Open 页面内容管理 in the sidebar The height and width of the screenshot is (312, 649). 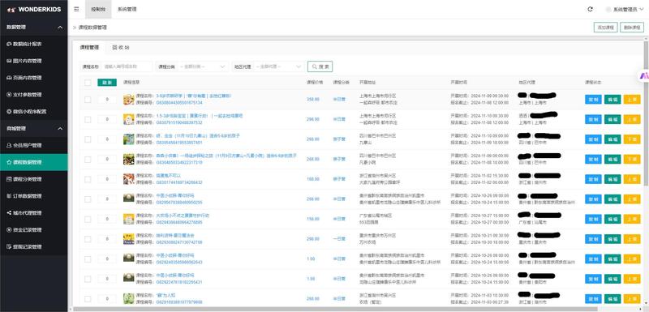point(34,78)
